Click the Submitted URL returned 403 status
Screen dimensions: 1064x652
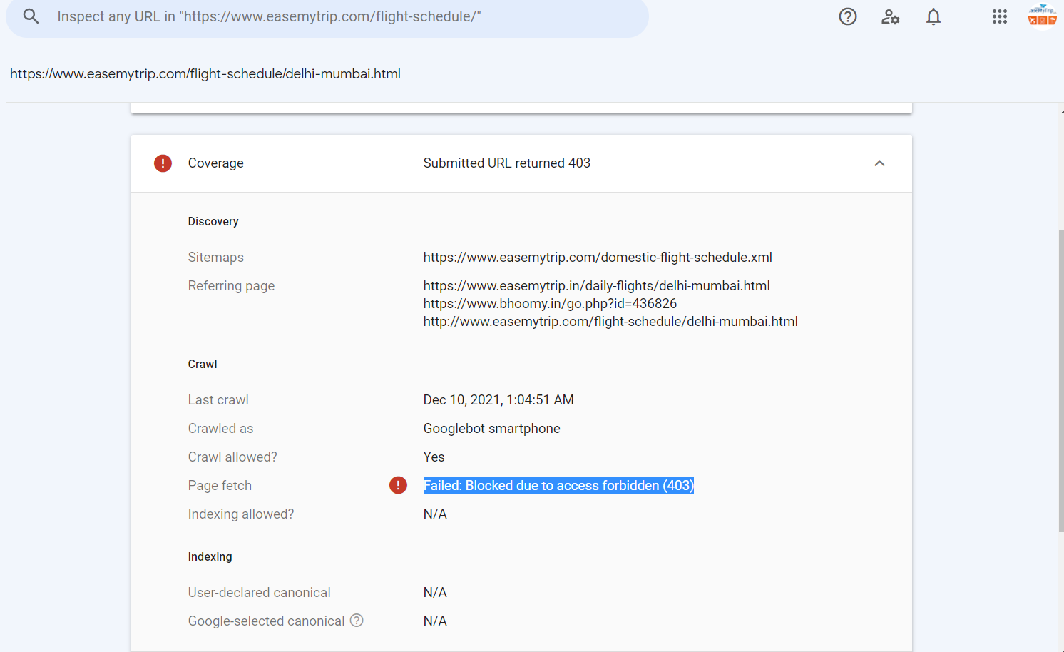pyautogui.click(x=506, y=163)
